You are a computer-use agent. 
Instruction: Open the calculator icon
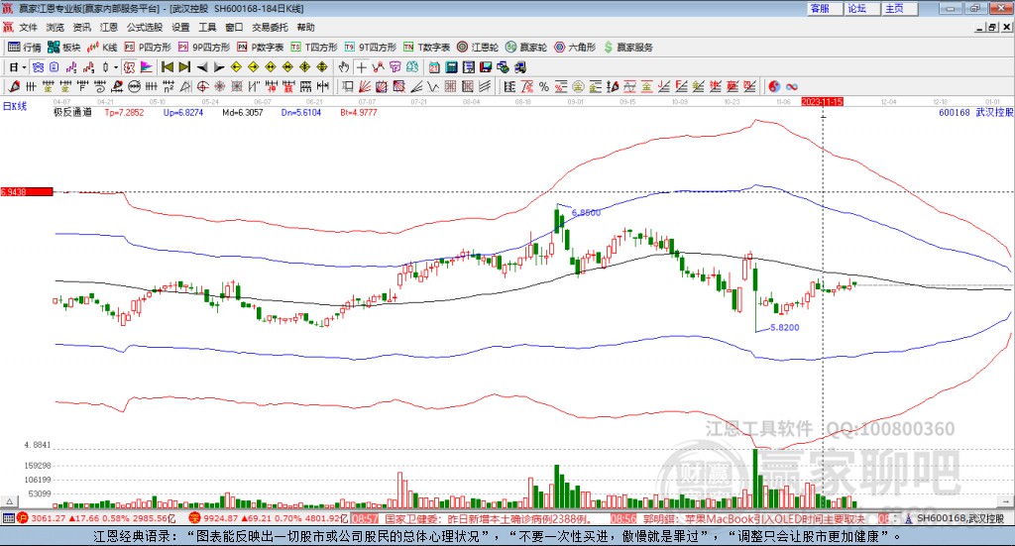point(451,67)
